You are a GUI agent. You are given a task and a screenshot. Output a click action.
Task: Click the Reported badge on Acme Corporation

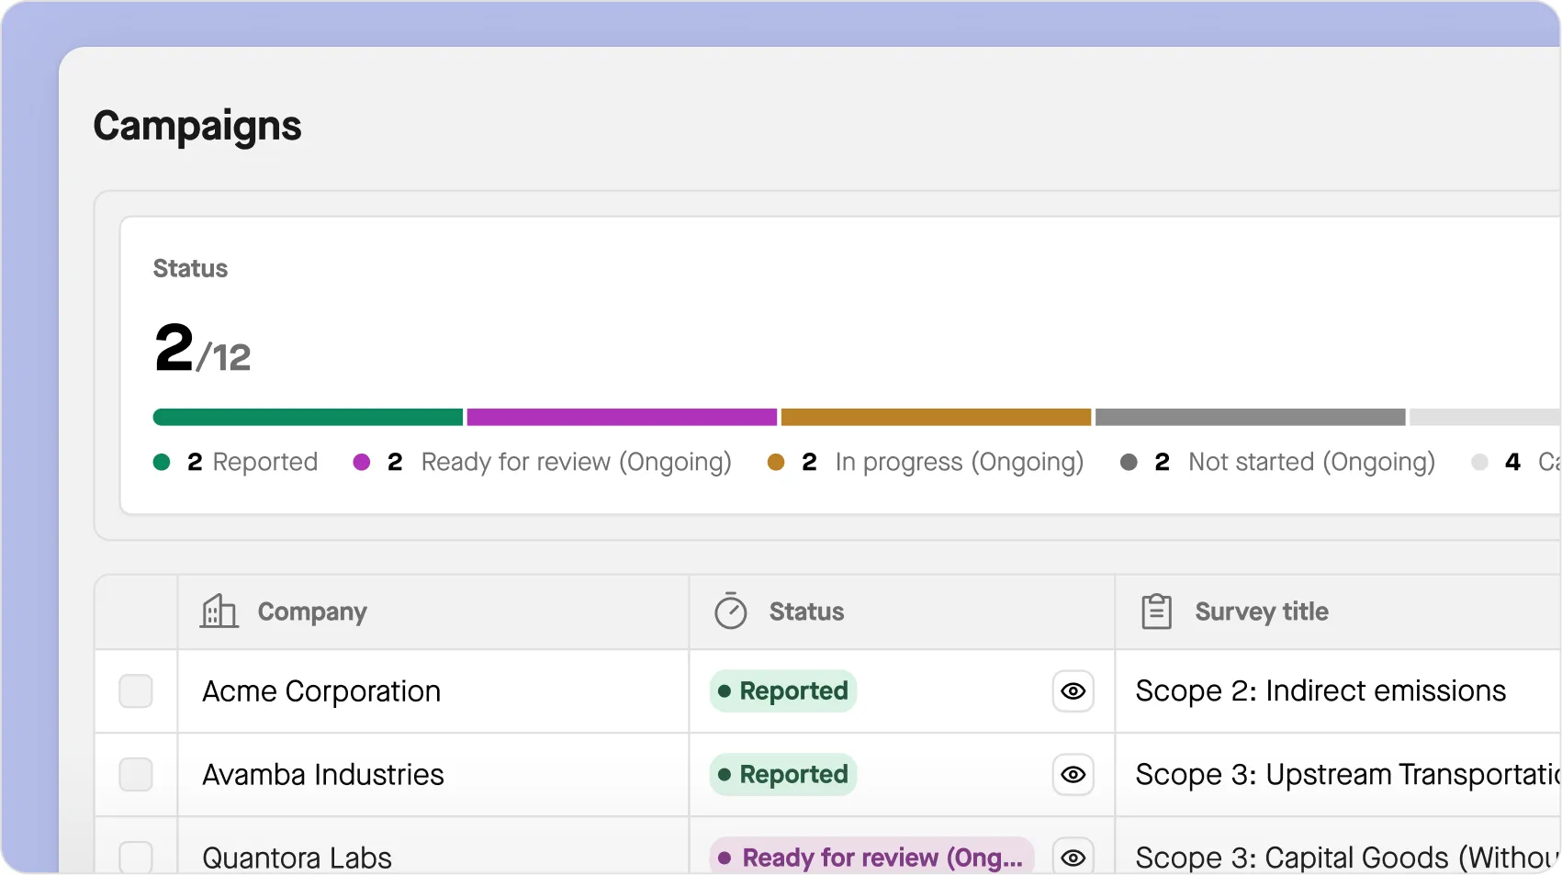(782, 691)
